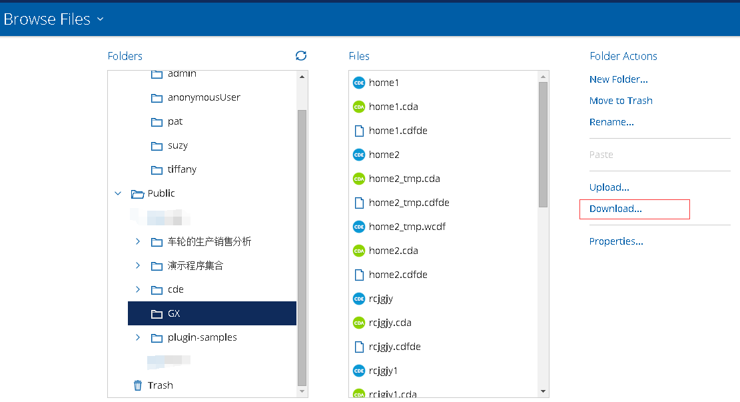Image resolution: width=740 pixels, height=402 pixels.
Task: Click the home1.cda CDA icon
Action: tap(359, 107)
